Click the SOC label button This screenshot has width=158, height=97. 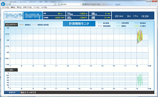click(11, 70)
